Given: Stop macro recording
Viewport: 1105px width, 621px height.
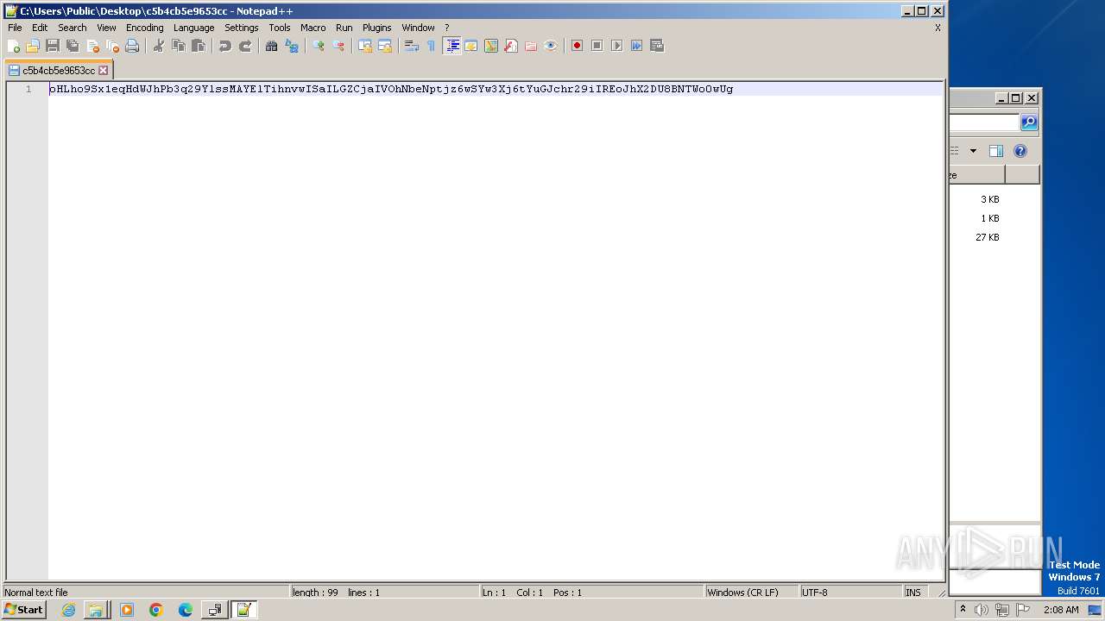Looking at the screenshot, I should click(x=597, y=46).
